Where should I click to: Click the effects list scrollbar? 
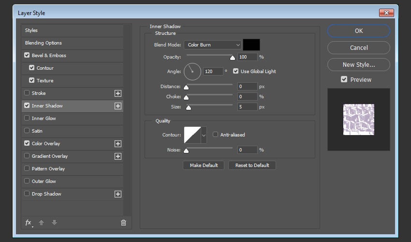(127, 120)
